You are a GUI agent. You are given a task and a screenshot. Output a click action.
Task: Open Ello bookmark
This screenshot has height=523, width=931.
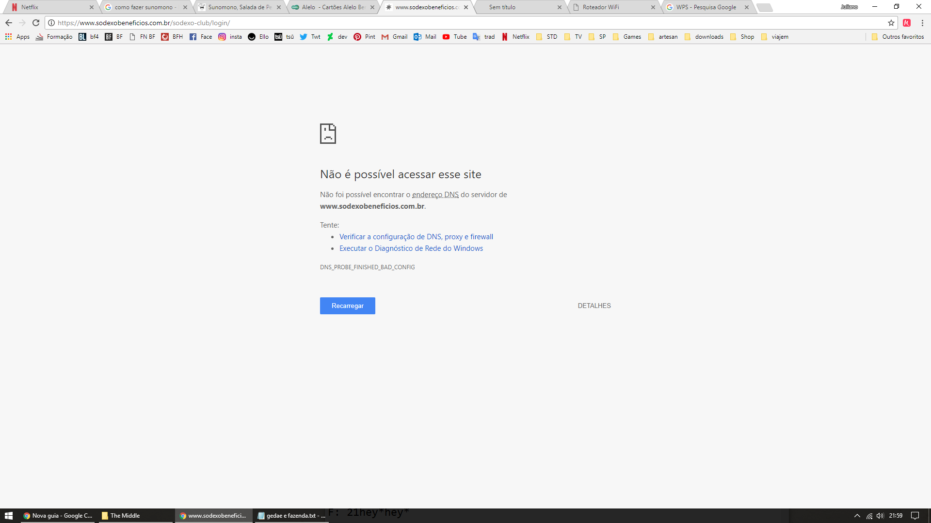pos(258,37)
